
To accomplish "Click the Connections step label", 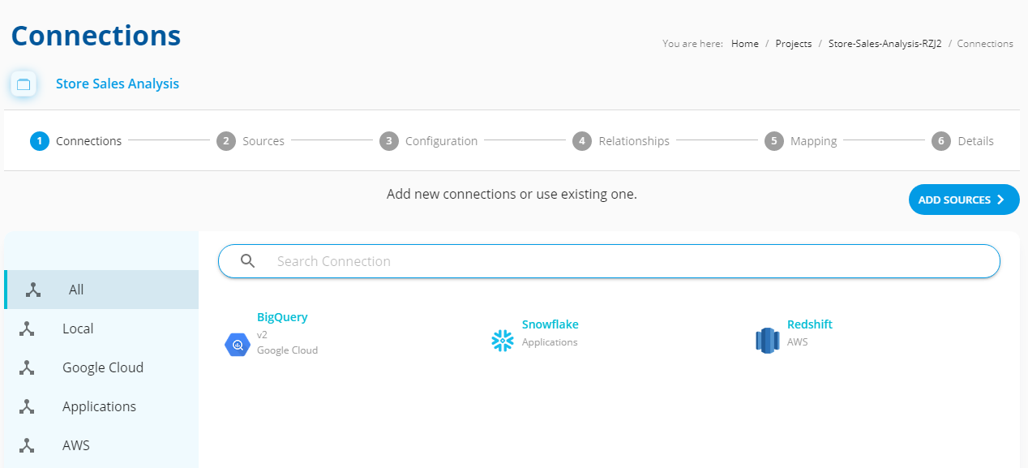I will 89,141.
